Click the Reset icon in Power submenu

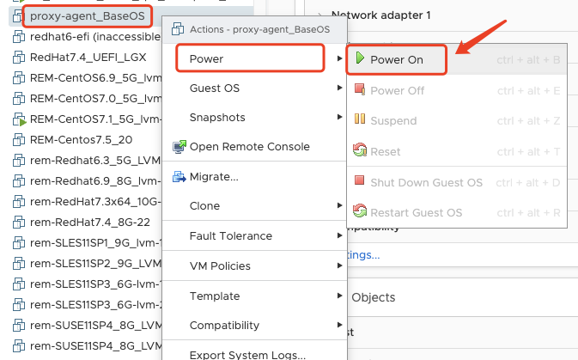[x=360, y=151]
